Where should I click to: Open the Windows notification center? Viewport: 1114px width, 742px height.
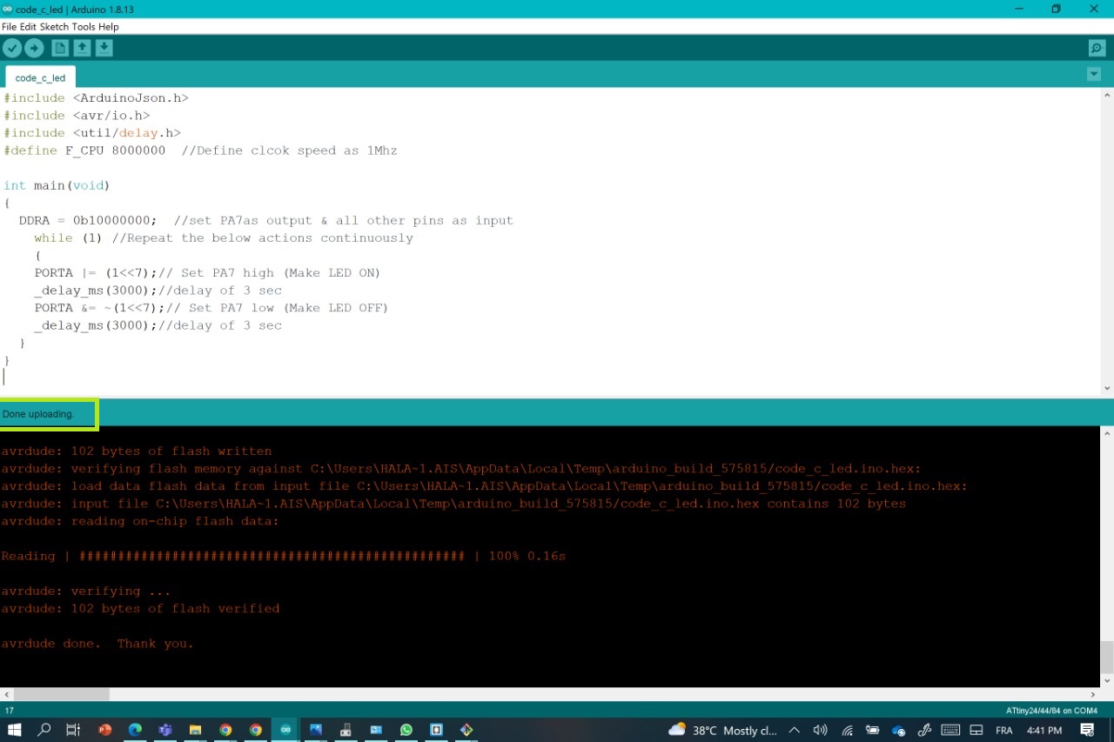pyautogui.click(x=1088, y=731)
